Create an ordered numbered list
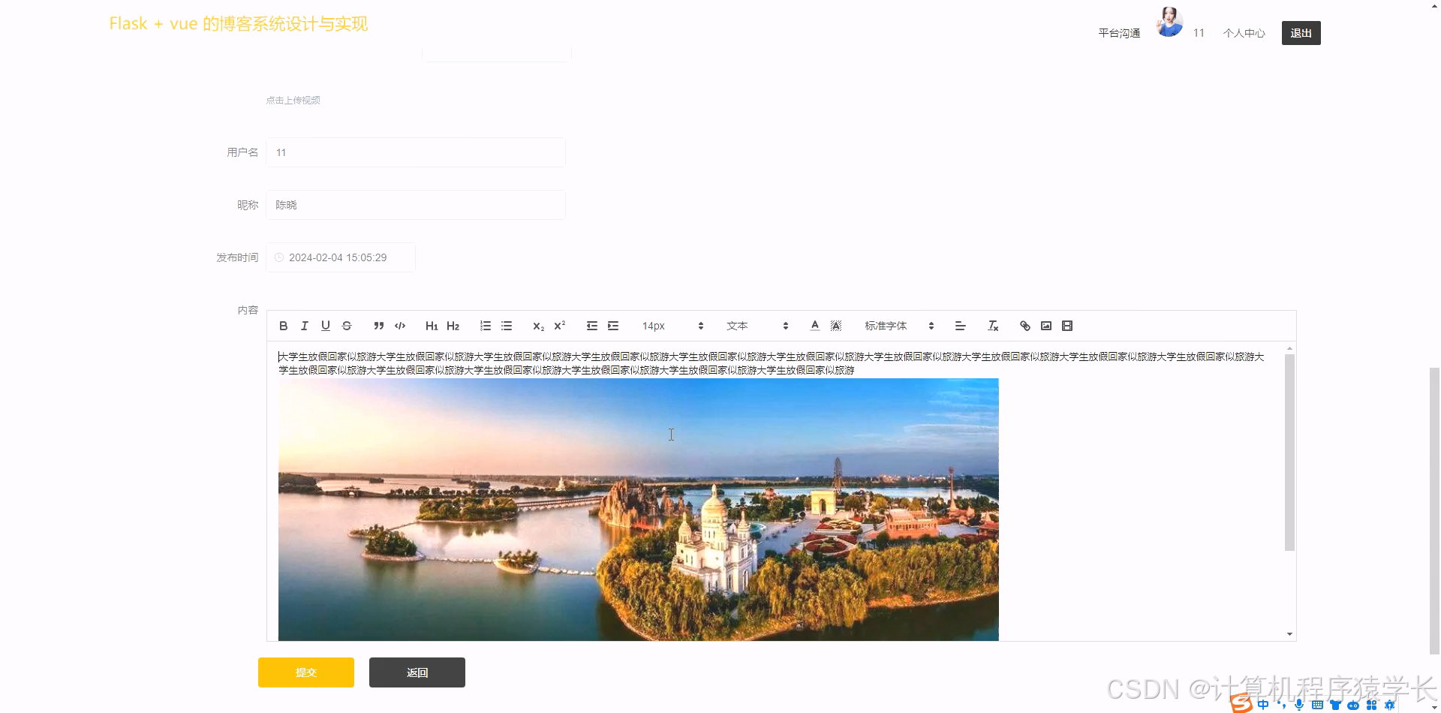This screenshot has width=1441, height=713. 486,326
